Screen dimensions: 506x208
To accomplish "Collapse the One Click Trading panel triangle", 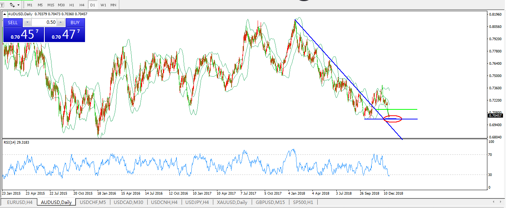I will [x=5, y=14].
